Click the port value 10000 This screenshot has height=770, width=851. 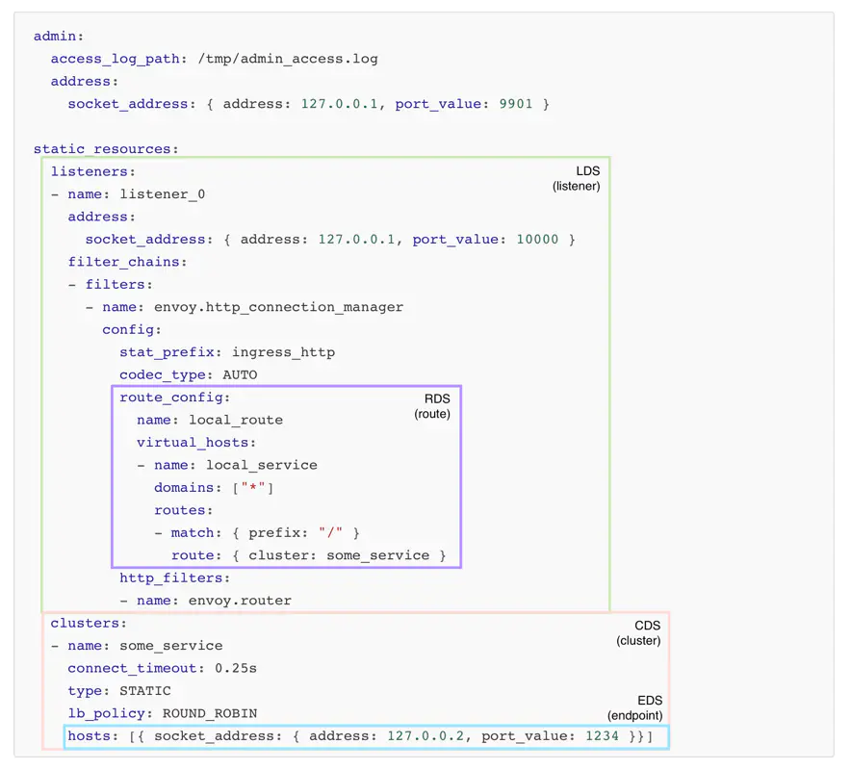[x=537, y=240]
